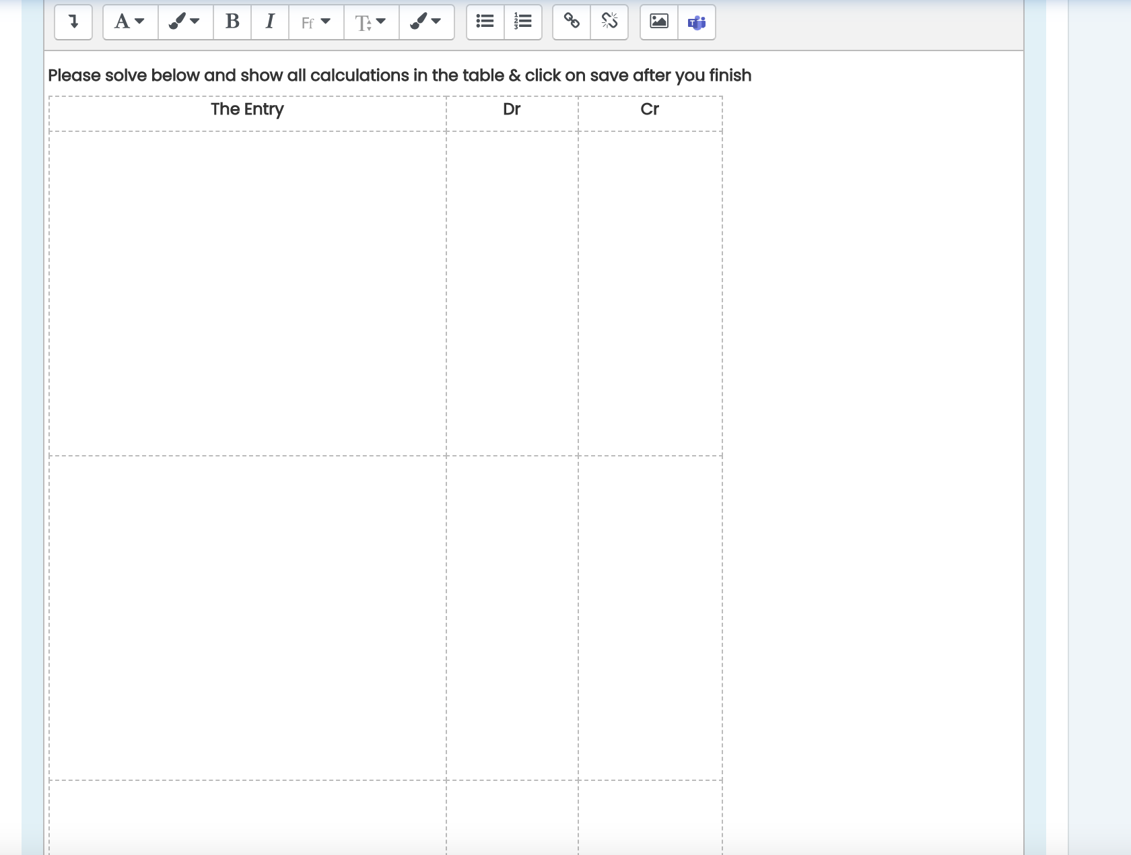Open the brush dropdown beside the font size button
The height and width of the screenshot is (855, 1131).
426,22
